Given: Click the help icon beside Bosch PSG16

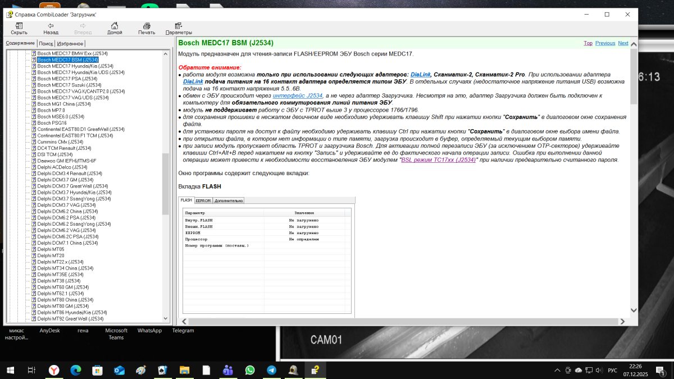Looking at the screenshot, I should click(34, 123).
